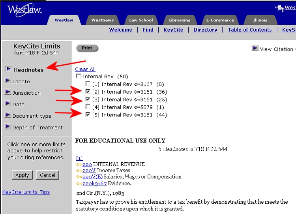Image resolution: width=296 pixels, height=214 pixels.
Task: Click the Clear All link
Action: tap(85, 69)
